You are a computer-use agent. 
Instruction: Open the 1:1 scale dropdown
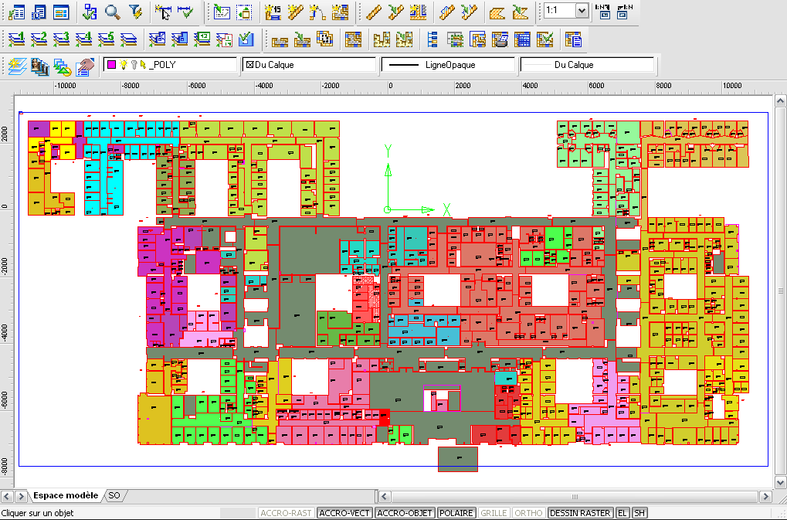point(581,12)
